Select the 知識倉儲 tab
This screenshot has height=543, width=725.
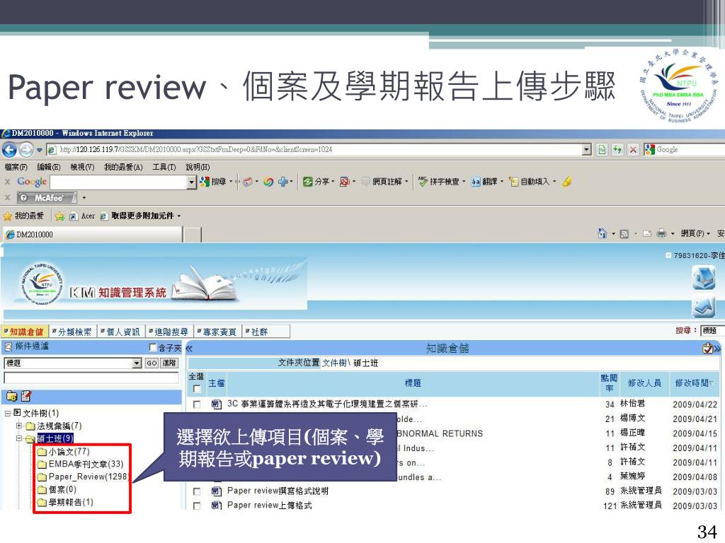23,332
